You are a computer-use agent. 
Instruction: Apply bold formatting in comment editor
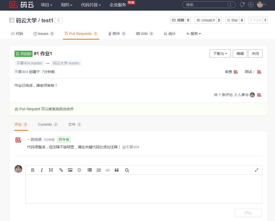pyautogui.click(x=33, y=170)
